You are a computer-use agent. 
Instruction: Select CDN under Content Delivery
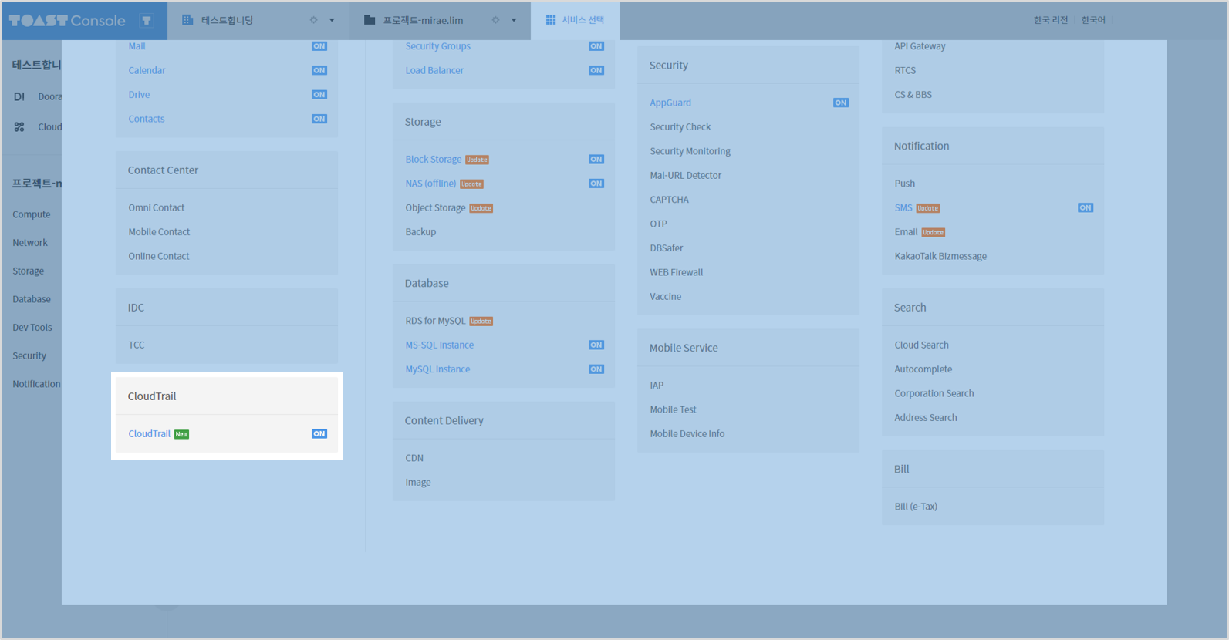click(x=414, y=458)
